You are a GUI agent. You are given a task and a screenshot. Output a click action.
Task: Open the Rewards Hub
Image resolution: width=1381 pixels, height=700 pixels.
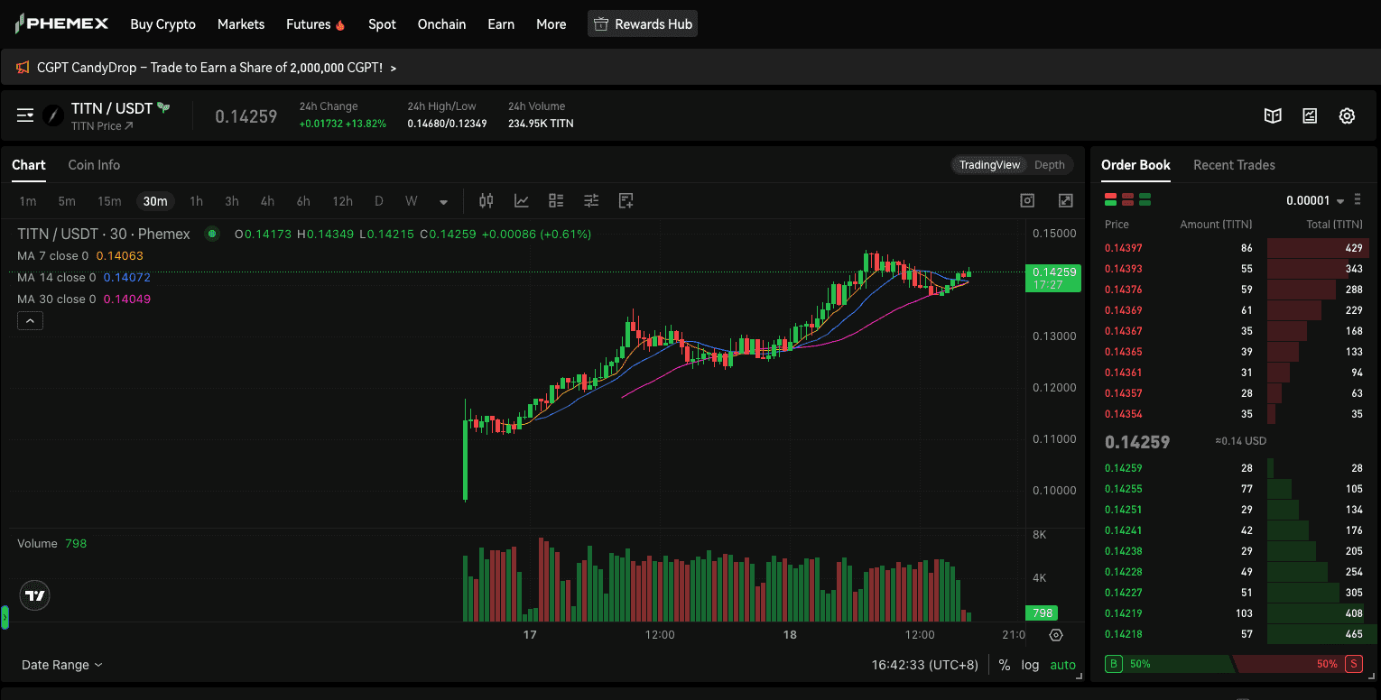[x=643, y=23]
